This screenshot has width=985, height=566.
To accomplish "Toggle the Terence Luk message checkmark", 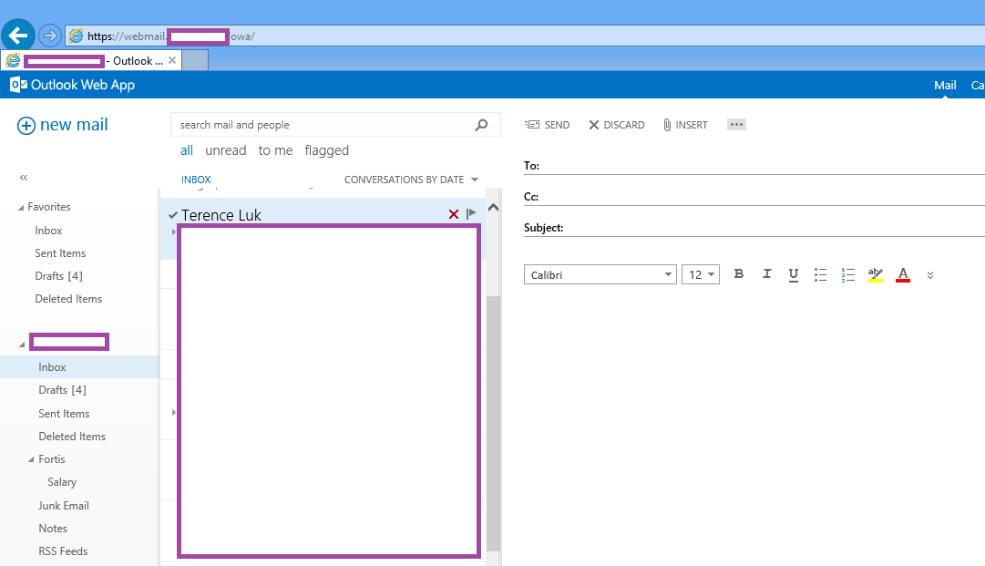I will (x=173, y=215).
